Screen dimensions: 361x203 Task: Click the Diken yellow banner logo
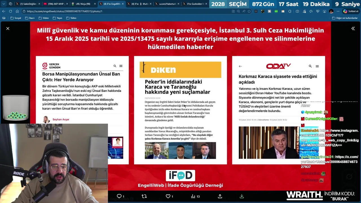(180, 70)
